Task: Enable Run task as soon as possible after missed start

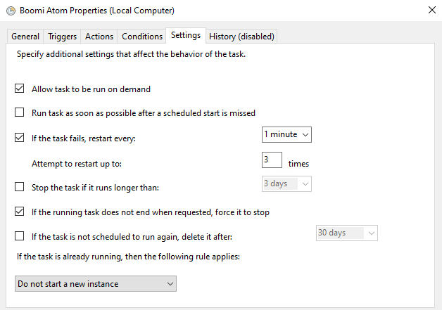Action: point(20,112)
